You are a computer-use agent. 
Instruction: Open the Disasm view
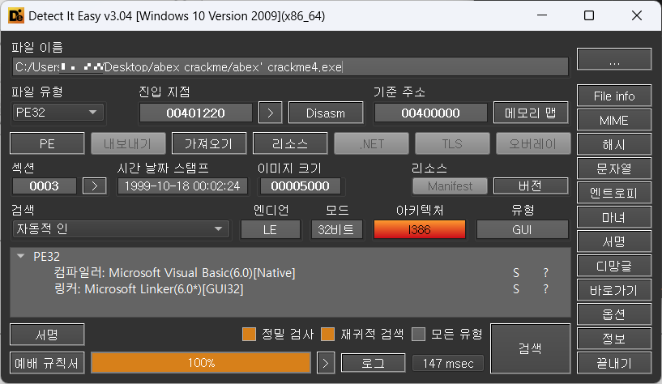pyautogui.click(x=326, y=113)
